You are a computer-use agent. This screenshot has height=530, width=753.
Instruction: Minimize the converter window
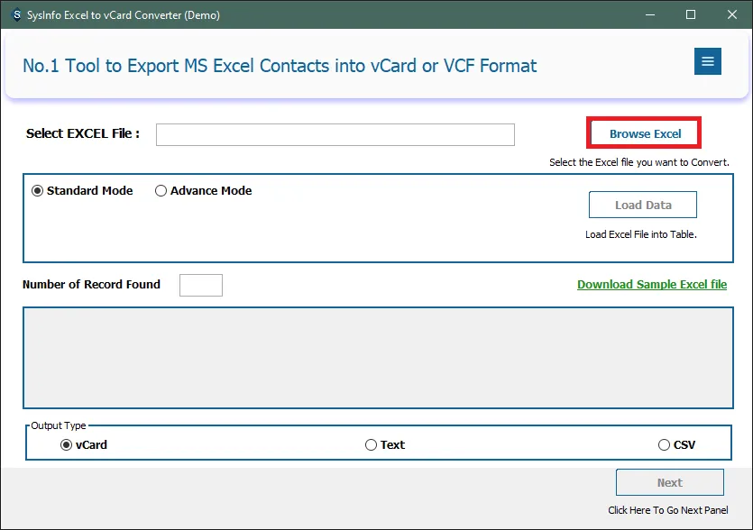pyautogui.click(x=648, y=14)
